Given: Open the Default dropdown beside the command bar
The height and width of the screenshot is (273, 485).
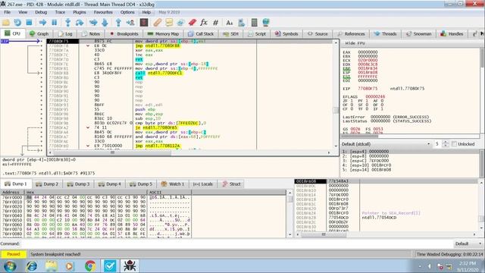Looking at the screenshot, I should [468, 243].
